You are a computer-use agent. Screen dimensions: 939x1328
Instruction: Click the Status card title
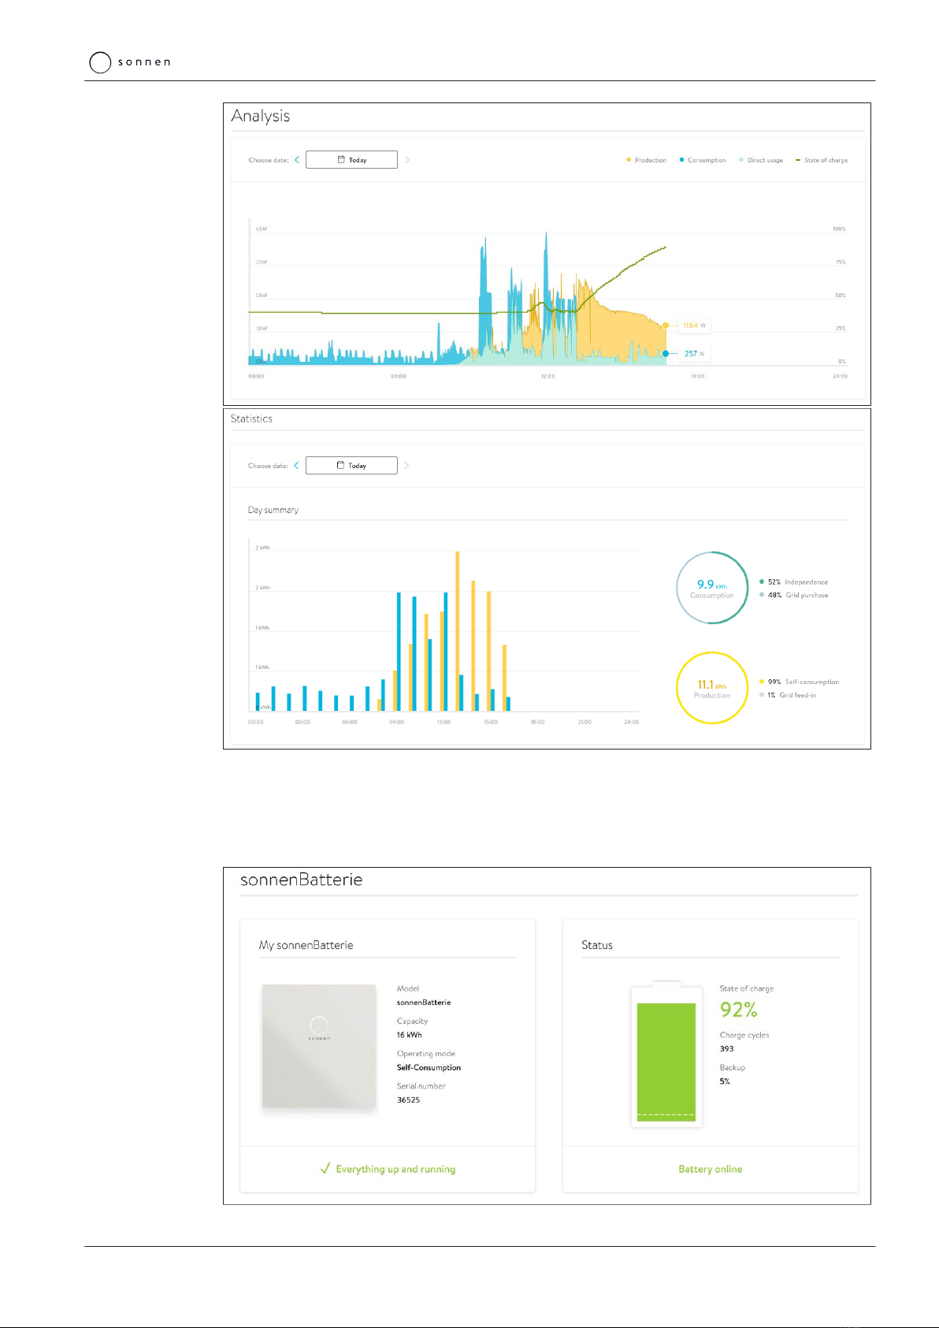[597, 945]
